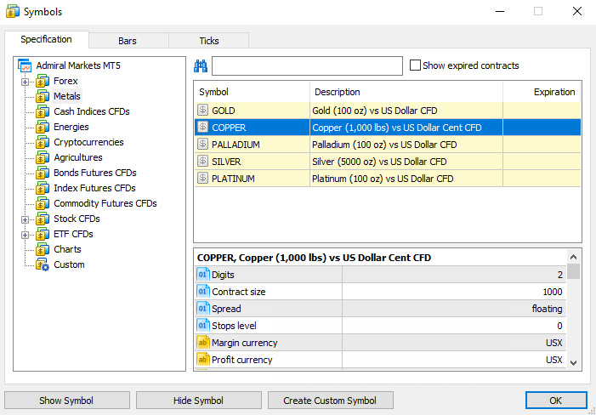The height and width of the screenshot is (415, 596).
Task: Click the Symbol column header
Action: pos(253,92)
